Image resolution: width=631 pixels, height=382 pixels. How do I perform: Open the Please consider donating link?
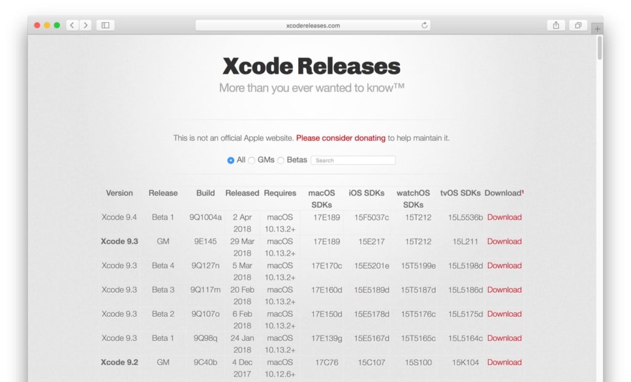pos(341,138)
